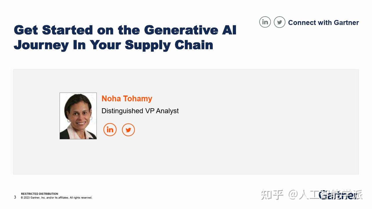The image size is (372, 209).
Task: Open the gray Twitter bird icon in header
Action: coord(280,22)
